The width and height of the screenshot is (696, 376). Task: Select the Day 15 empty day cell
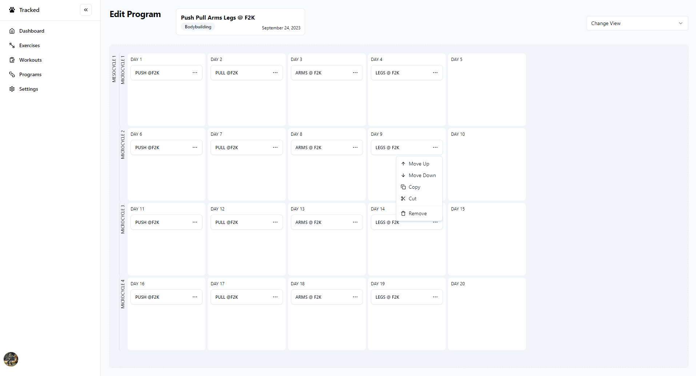(x=487, y=239)
